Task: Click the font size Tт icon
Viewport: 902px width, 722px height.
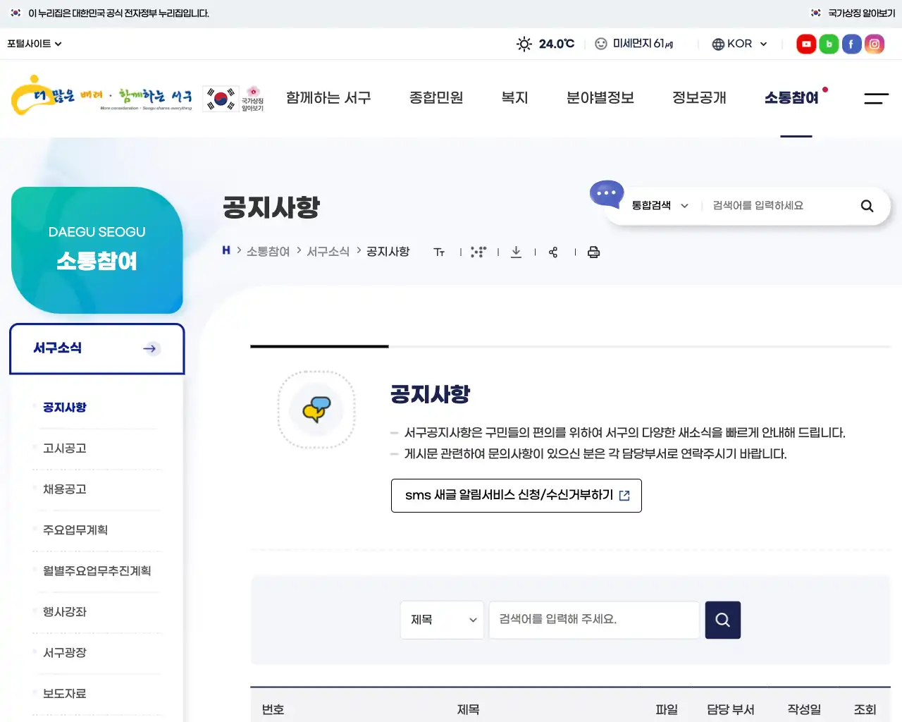Action: (439, 252)
